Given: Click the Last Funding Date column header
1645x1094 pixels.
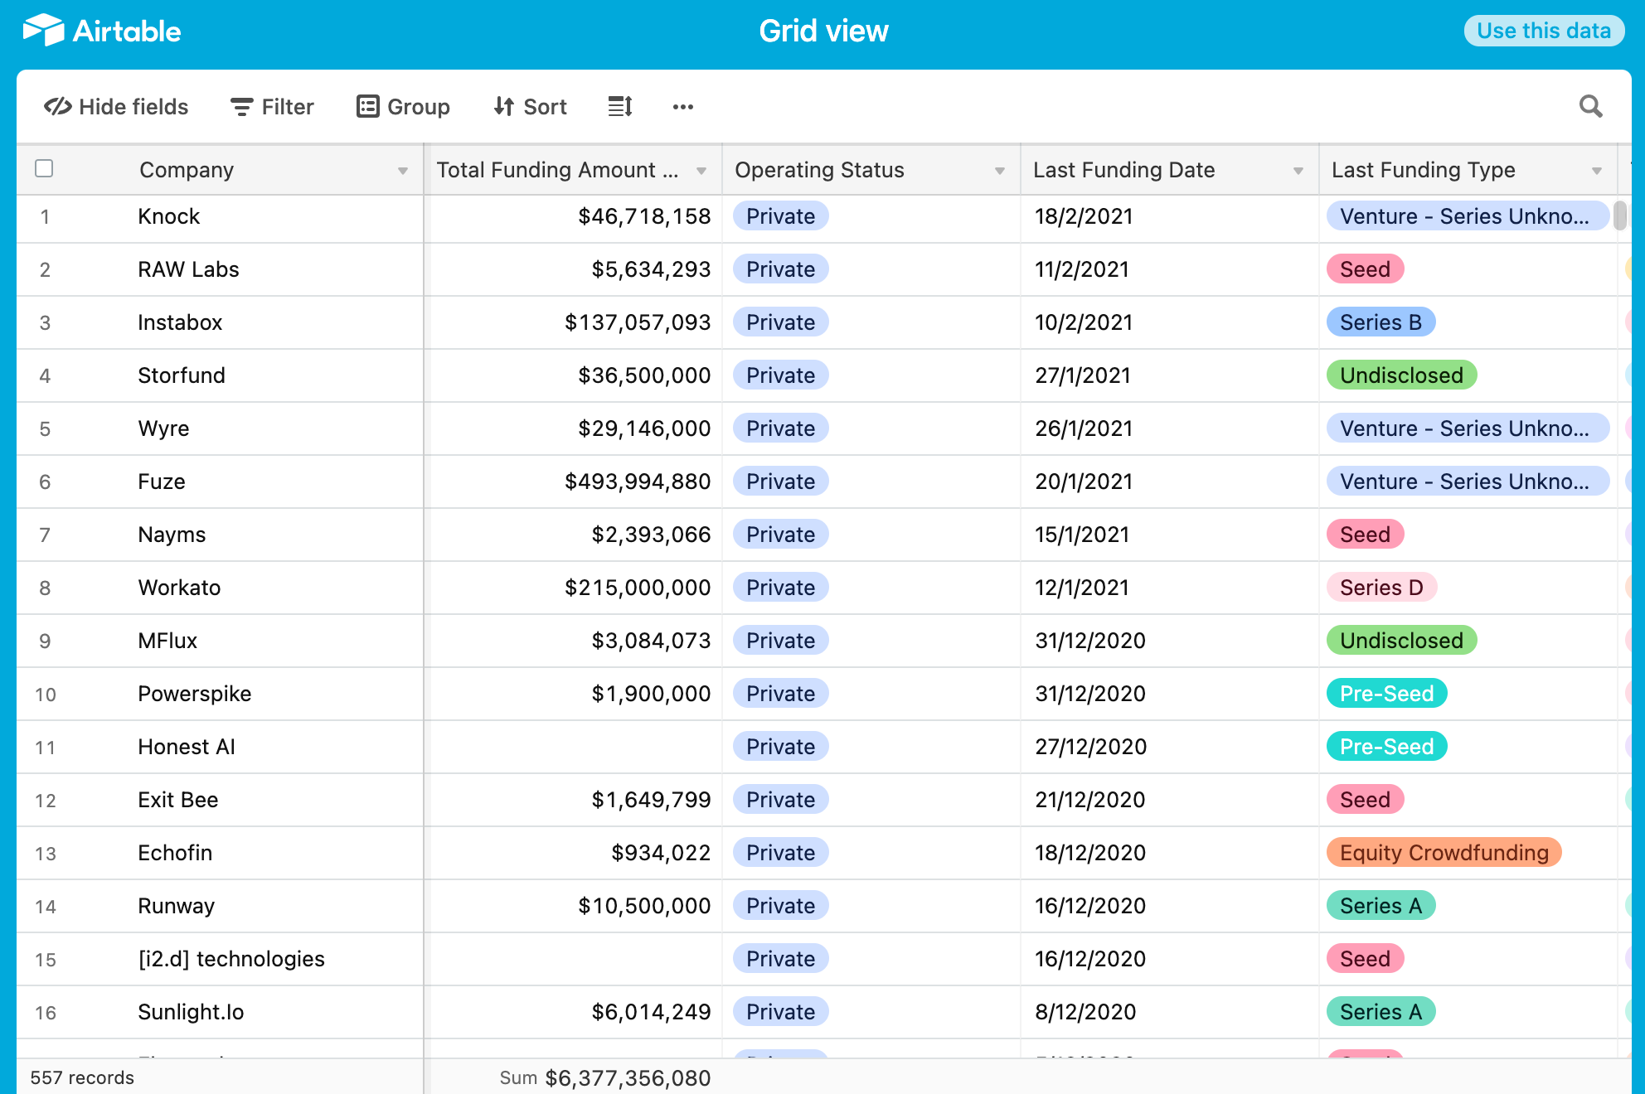Looking at the screenshot, I should pos(1169,170).
